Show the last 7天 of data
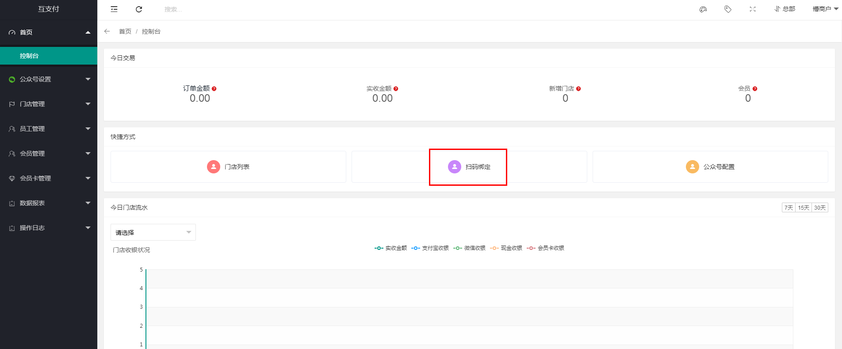This screenshot has height=349, width=842. [789, 208]
